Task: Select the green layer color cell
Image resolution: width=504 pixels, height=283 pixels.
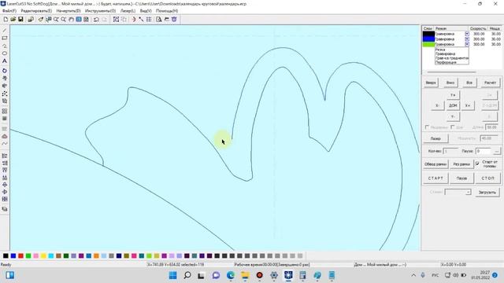Action: click(x=428, y=44)
